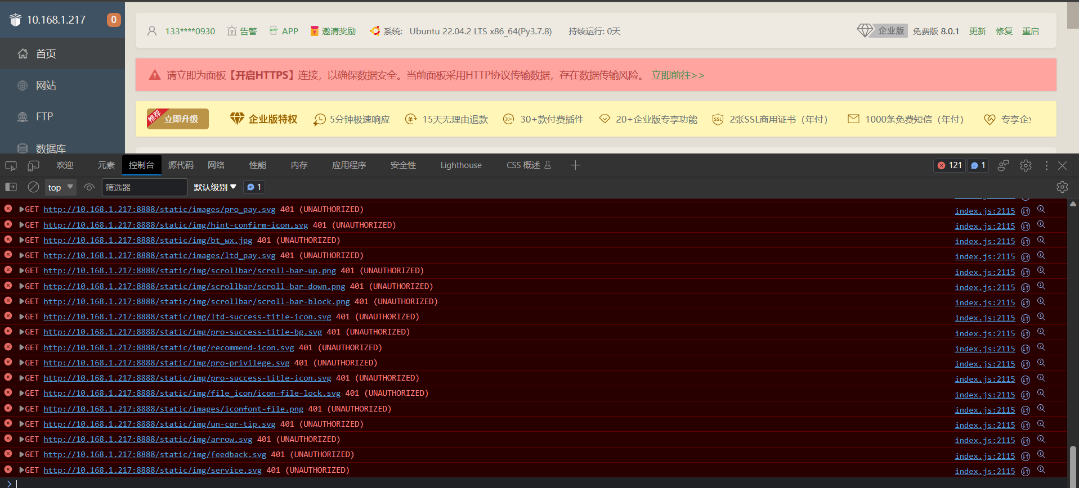This screenshot has width=1079, height=488.
Task: Expand the hint-confirm-icon.svg error entry
Action: pos(21,225)
